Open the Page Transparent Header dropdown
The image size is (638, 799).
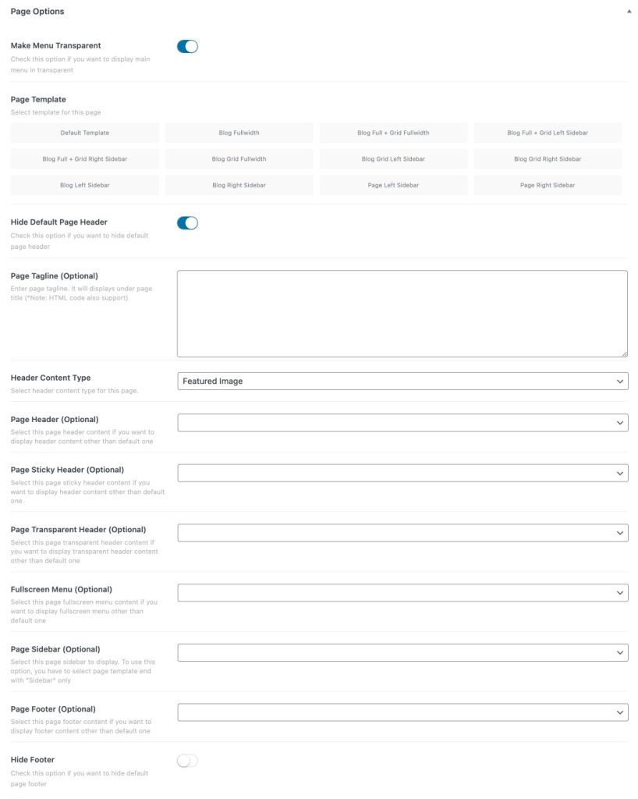click(x=402, y=532)
